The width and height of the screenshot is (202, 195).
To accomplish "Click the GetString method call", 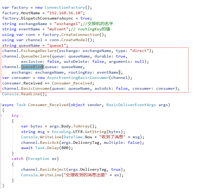I will point(96,132).
